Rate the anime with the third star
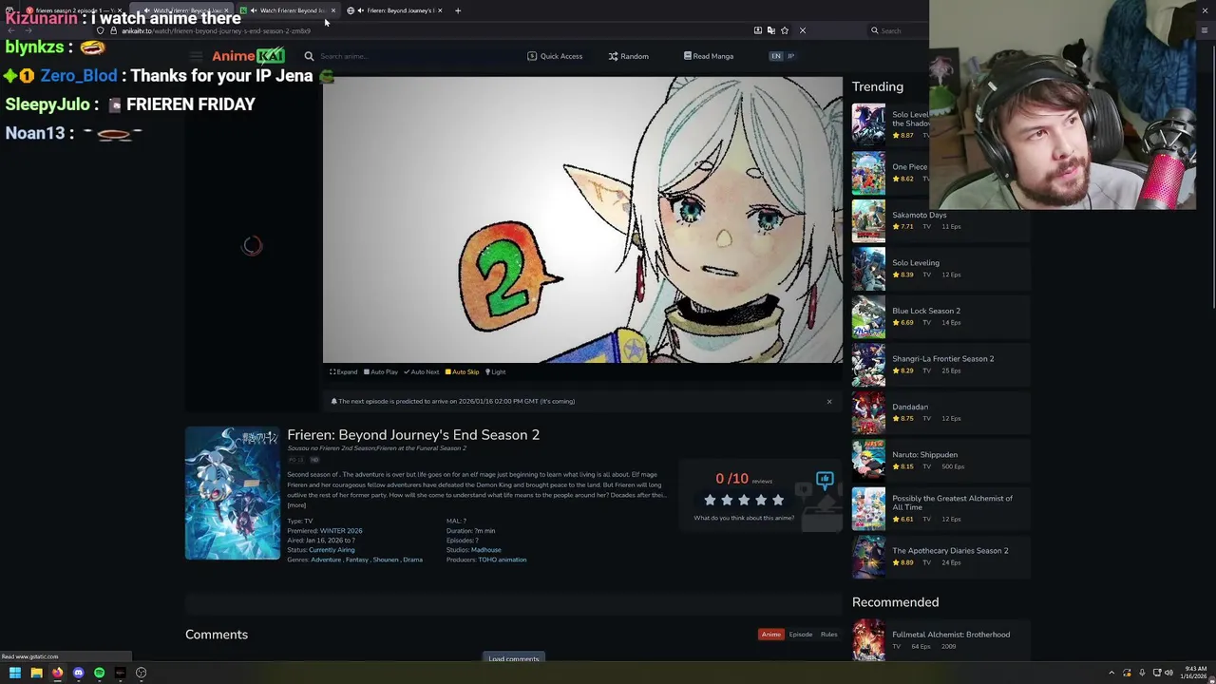This screenshot has height=684, width=1216. click(744, 500)
